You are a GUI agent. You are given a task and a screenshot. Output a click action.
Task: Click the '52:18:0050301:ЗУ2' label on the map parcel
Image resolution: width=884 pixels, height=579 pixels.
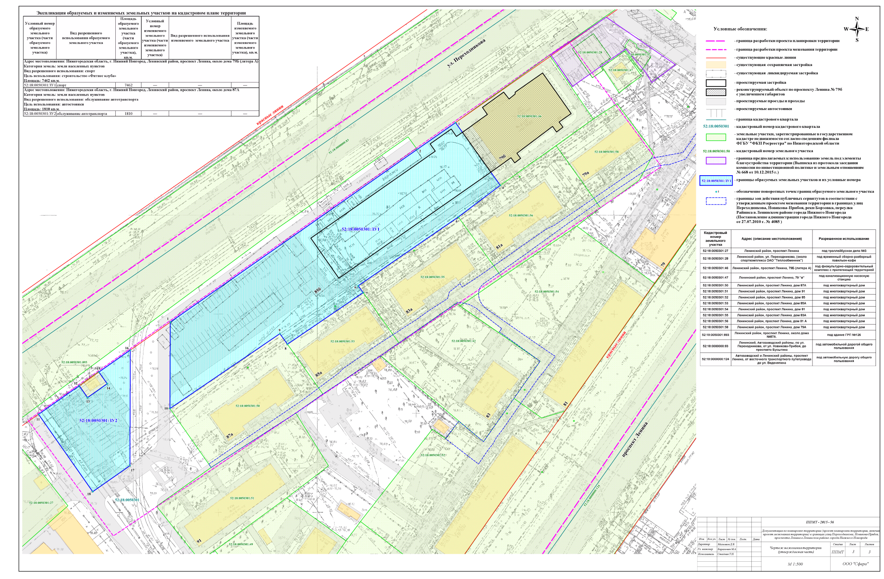98,420
